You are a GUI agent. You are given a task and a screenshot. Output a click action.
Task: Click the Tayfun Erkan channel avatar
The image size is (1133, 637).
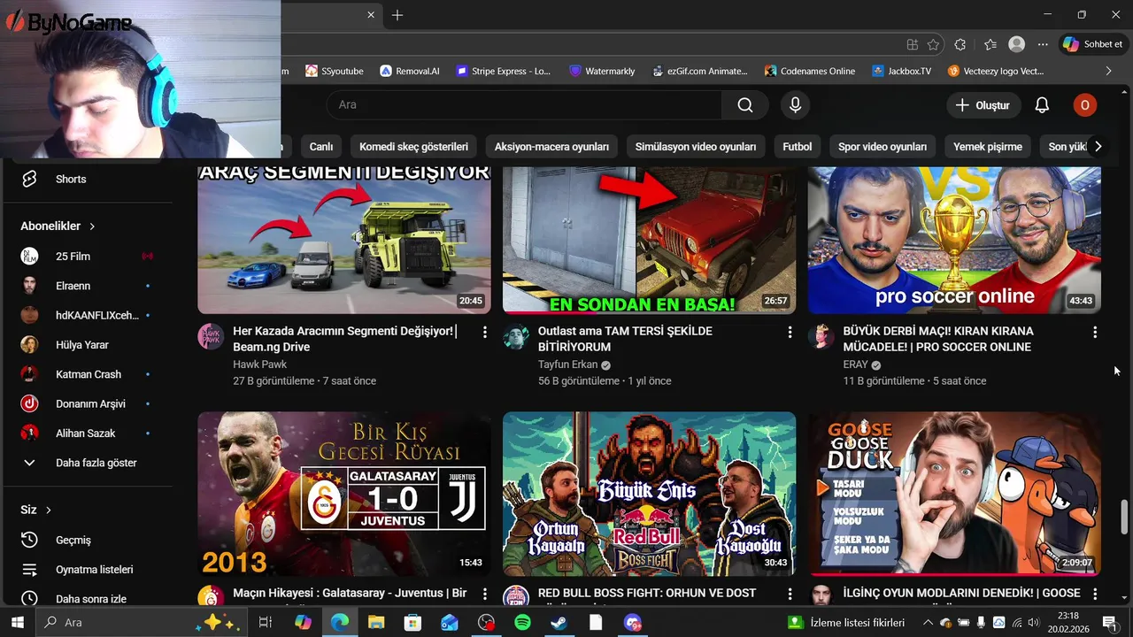[516, 336]
